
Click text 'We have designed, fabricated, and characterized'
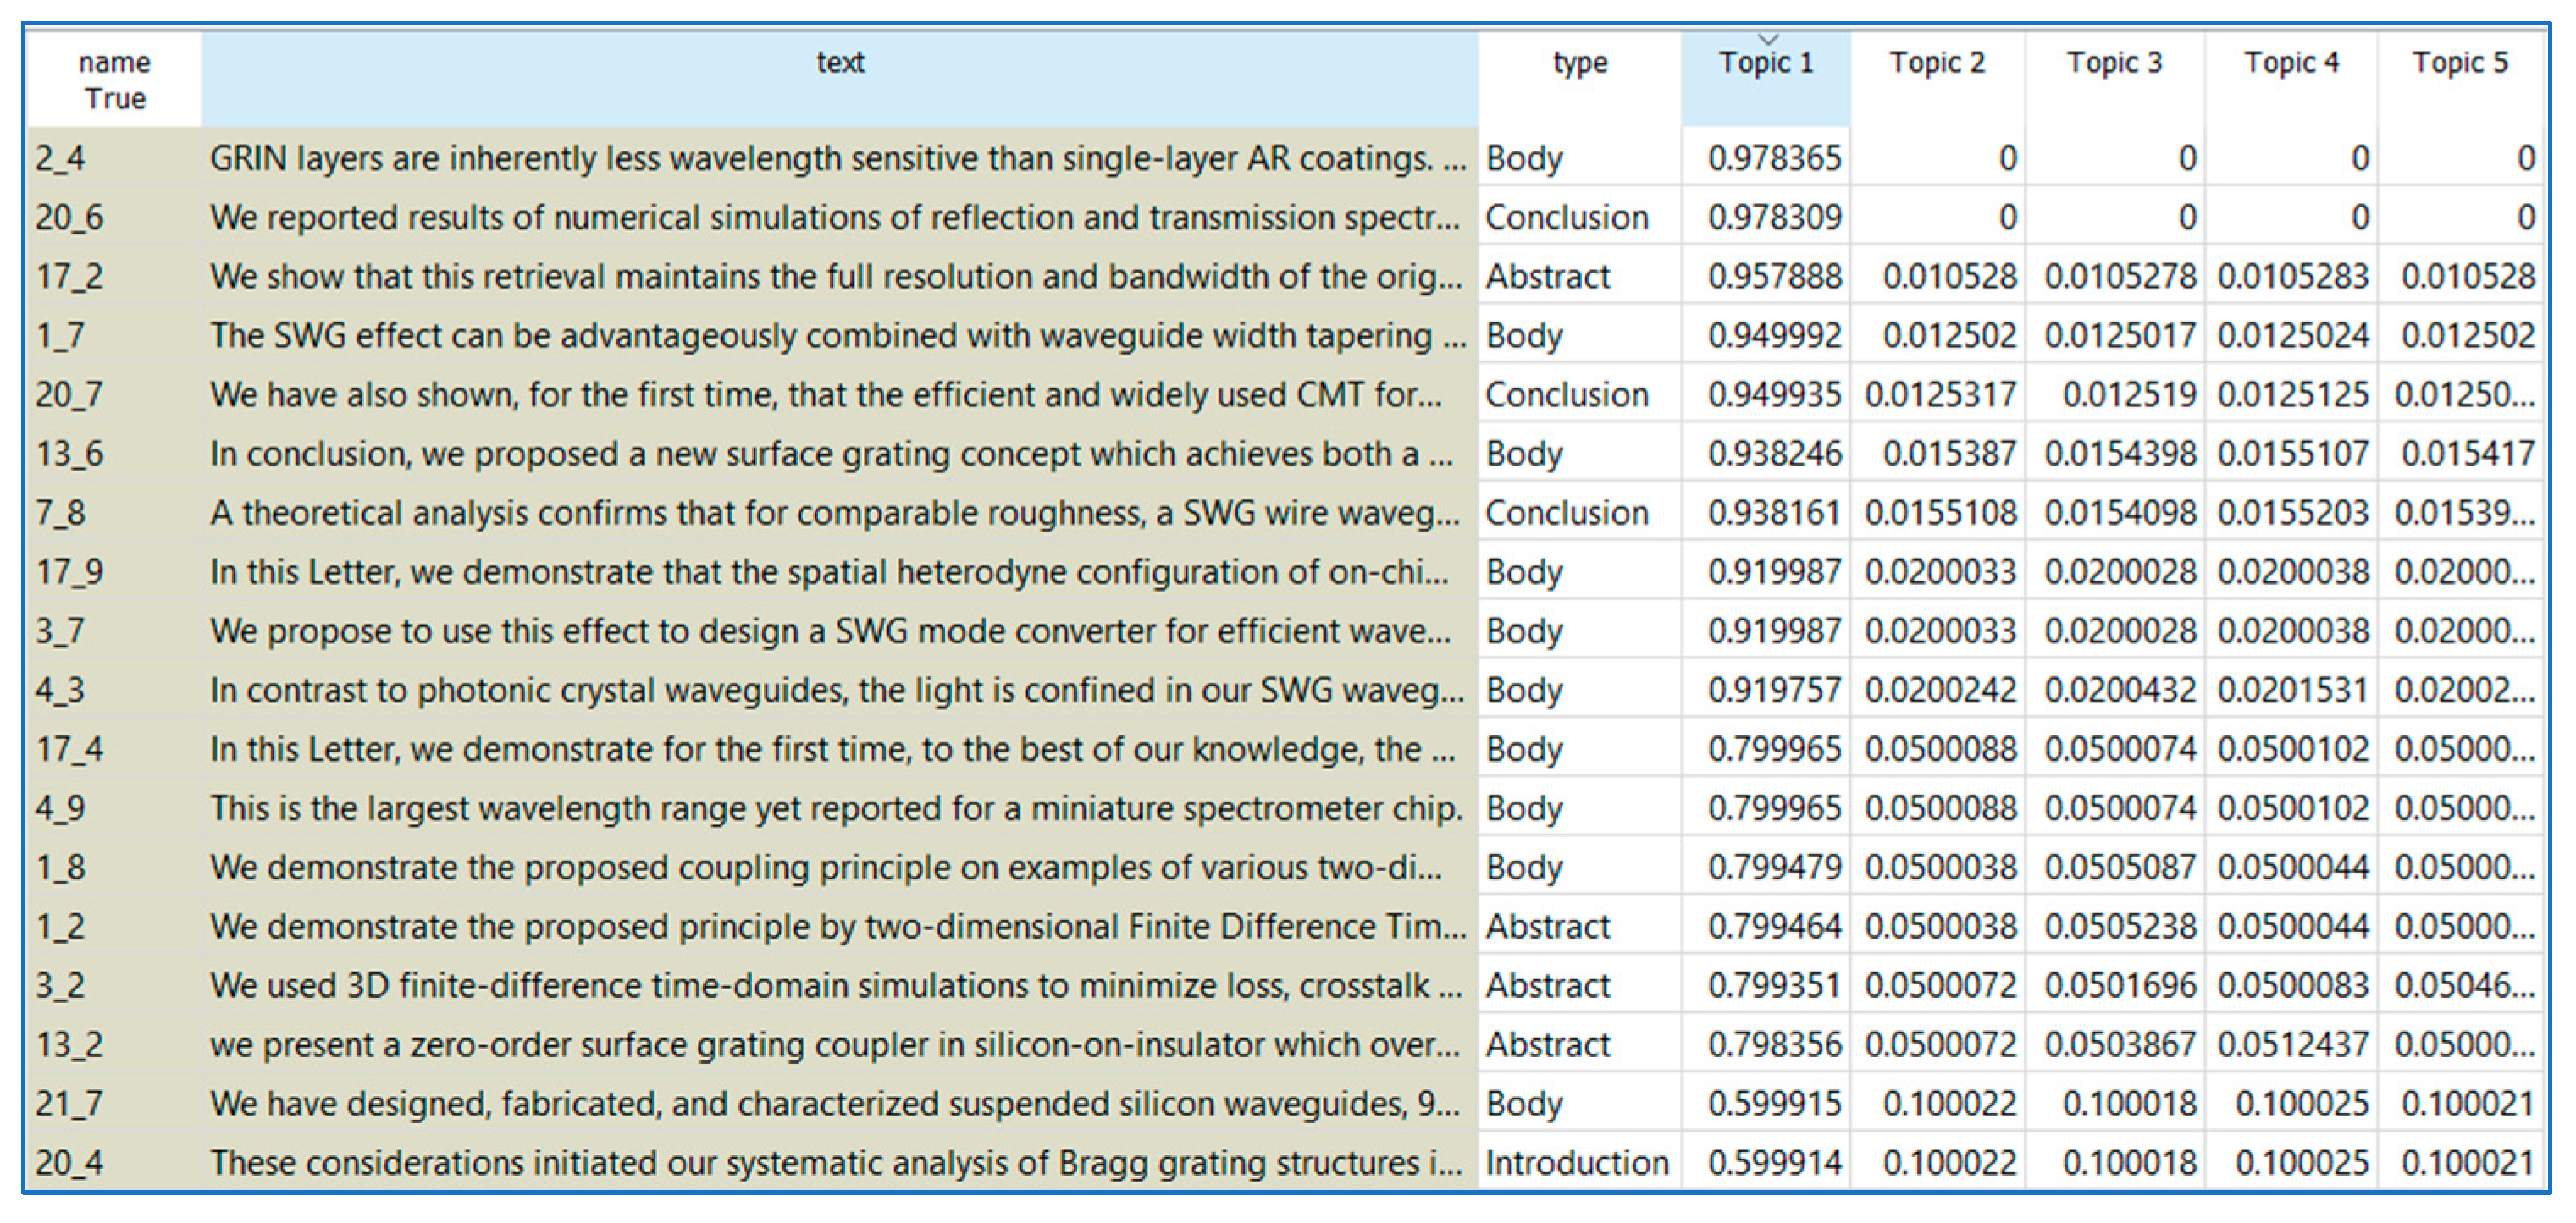pyautogui.click(x=835, y=1103)
